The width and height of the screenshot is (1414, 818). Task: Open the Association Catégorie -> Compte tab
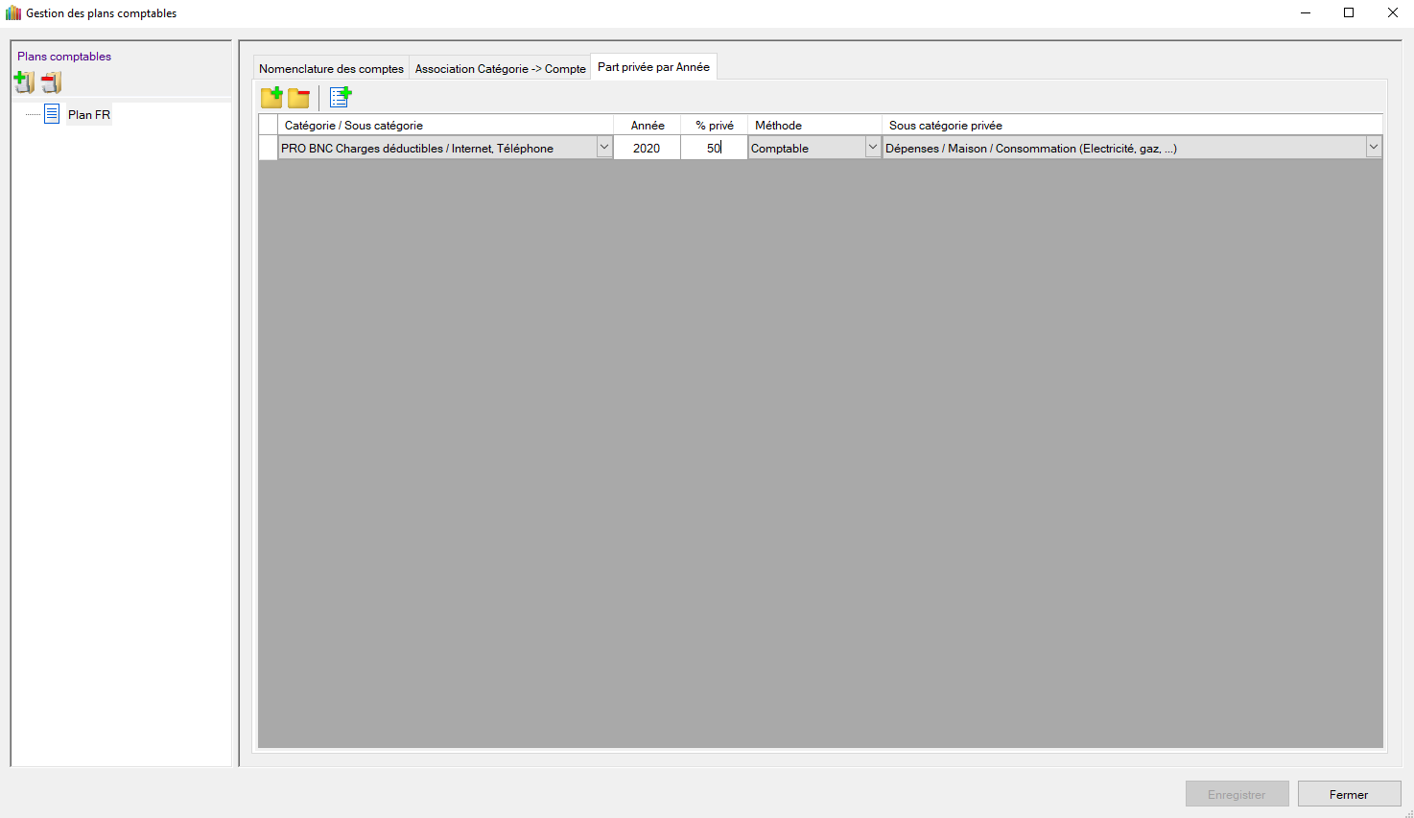[500, 69]
